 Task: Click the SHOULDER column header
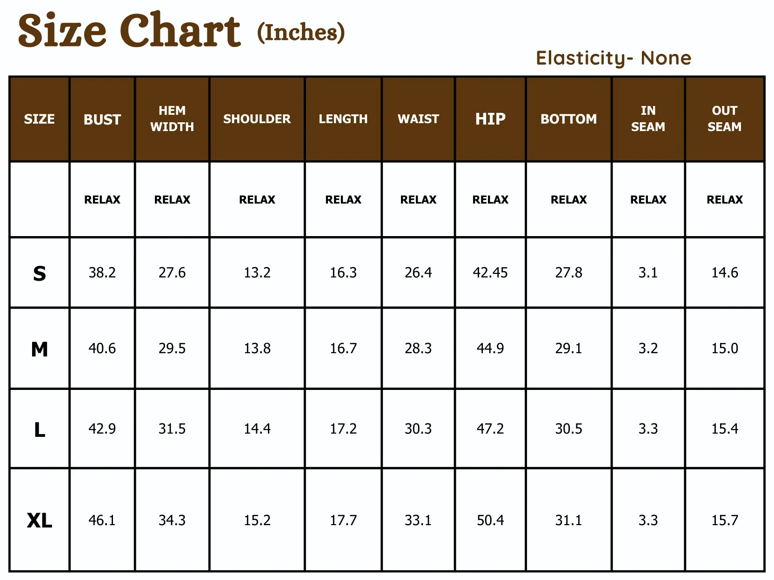point(257,119)
